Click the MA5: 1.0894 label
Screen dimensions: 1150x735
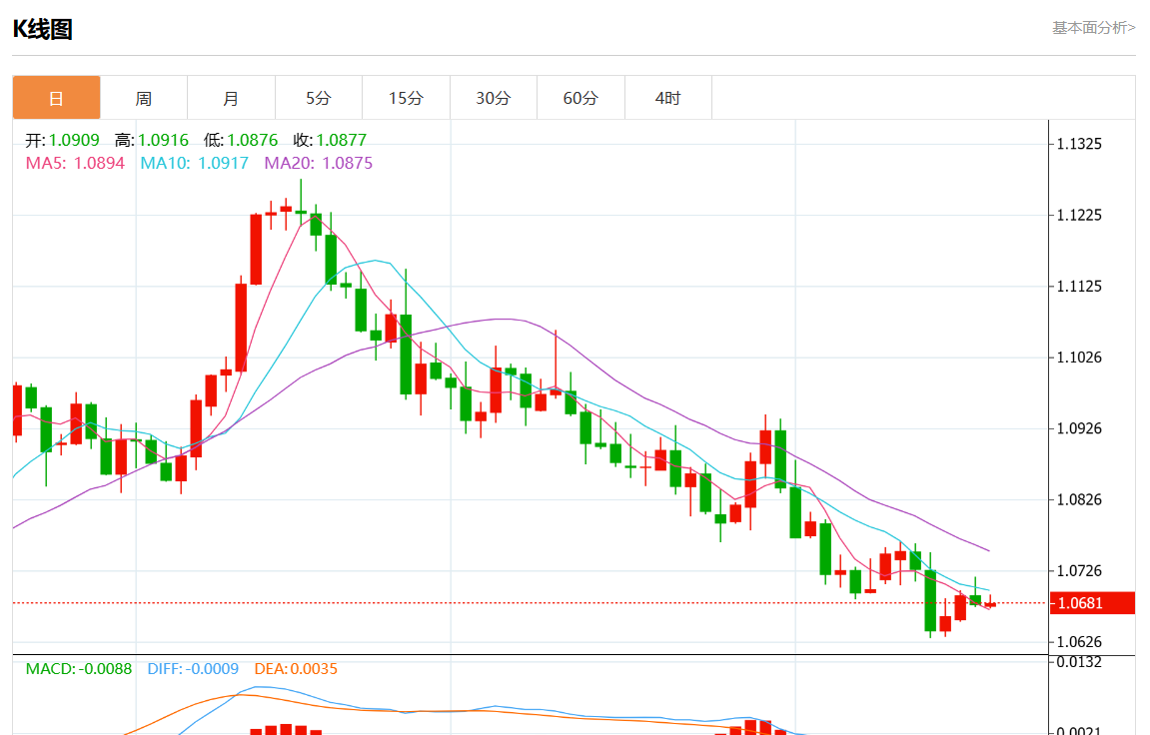pos(75,163)
